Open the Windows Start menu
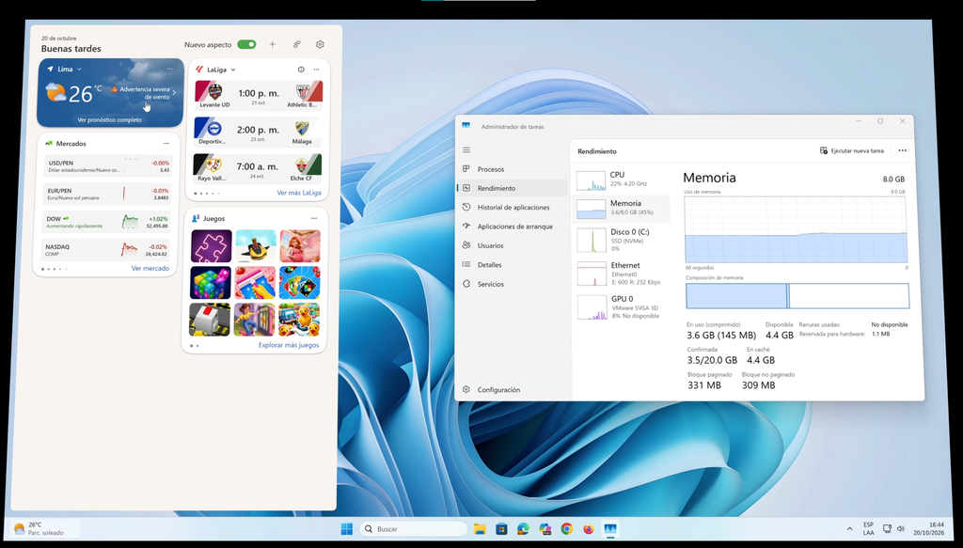The height and width of the screenshot is (548, 963). [x=347, y=528]
